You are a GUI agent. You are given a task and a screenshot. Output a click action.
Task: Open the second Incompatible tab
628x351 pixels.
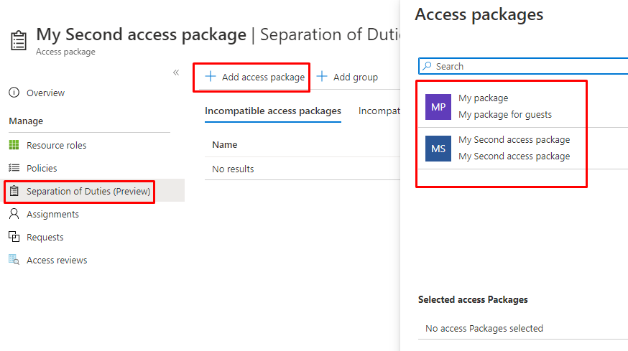point(379,111)
